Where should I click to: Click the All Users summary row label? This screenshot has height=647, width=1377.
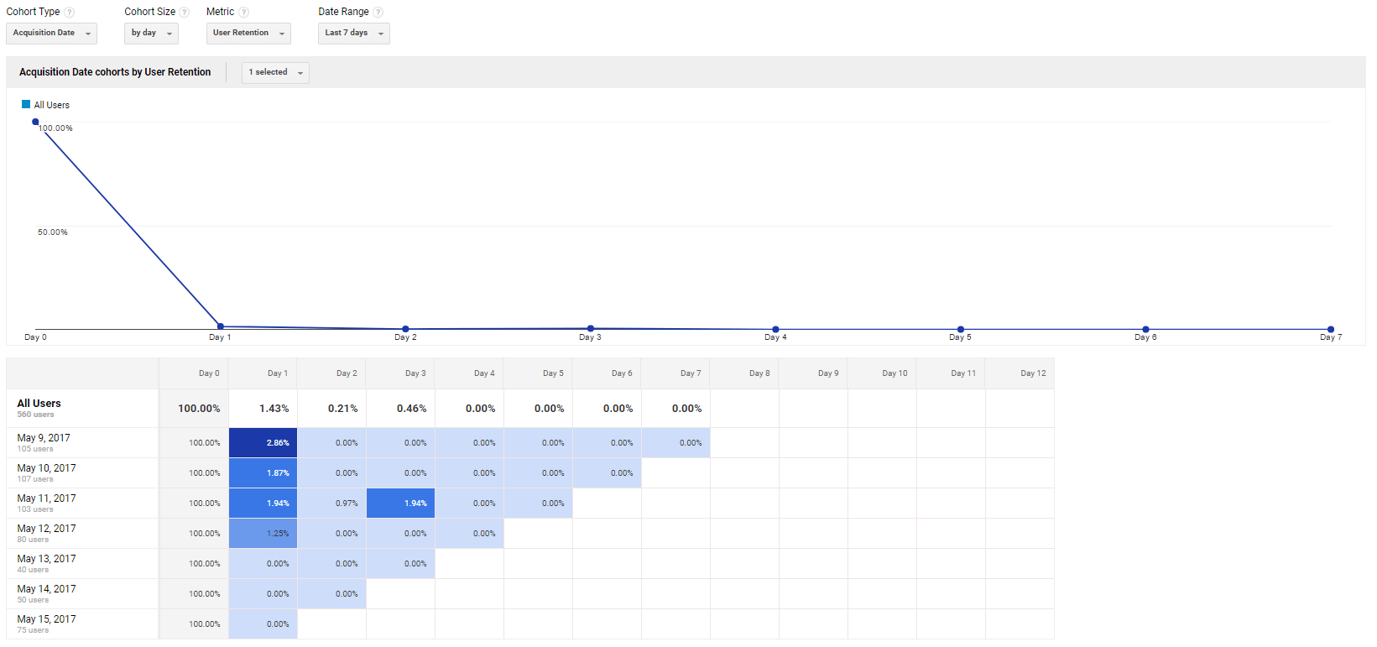[x=39, y=404]
